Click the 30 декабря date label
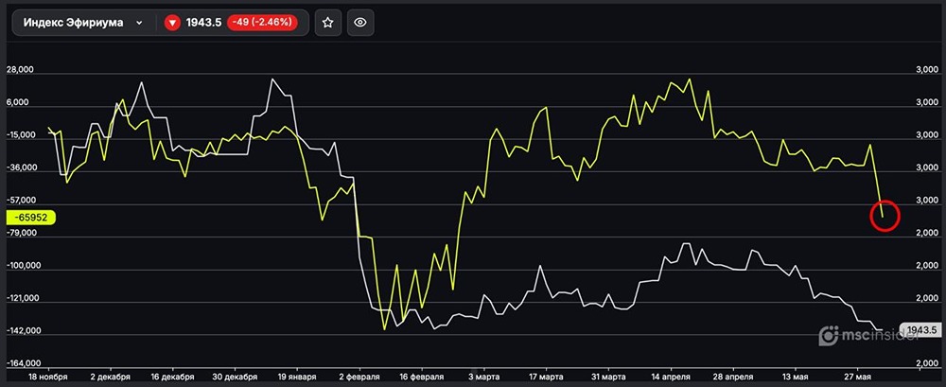The height and width of the screenshot is (387, 946). tap(236, 377)
